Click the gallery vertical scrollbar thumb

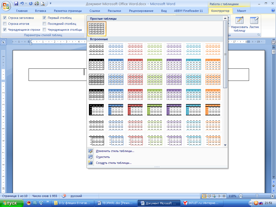[x=225, y=54]
